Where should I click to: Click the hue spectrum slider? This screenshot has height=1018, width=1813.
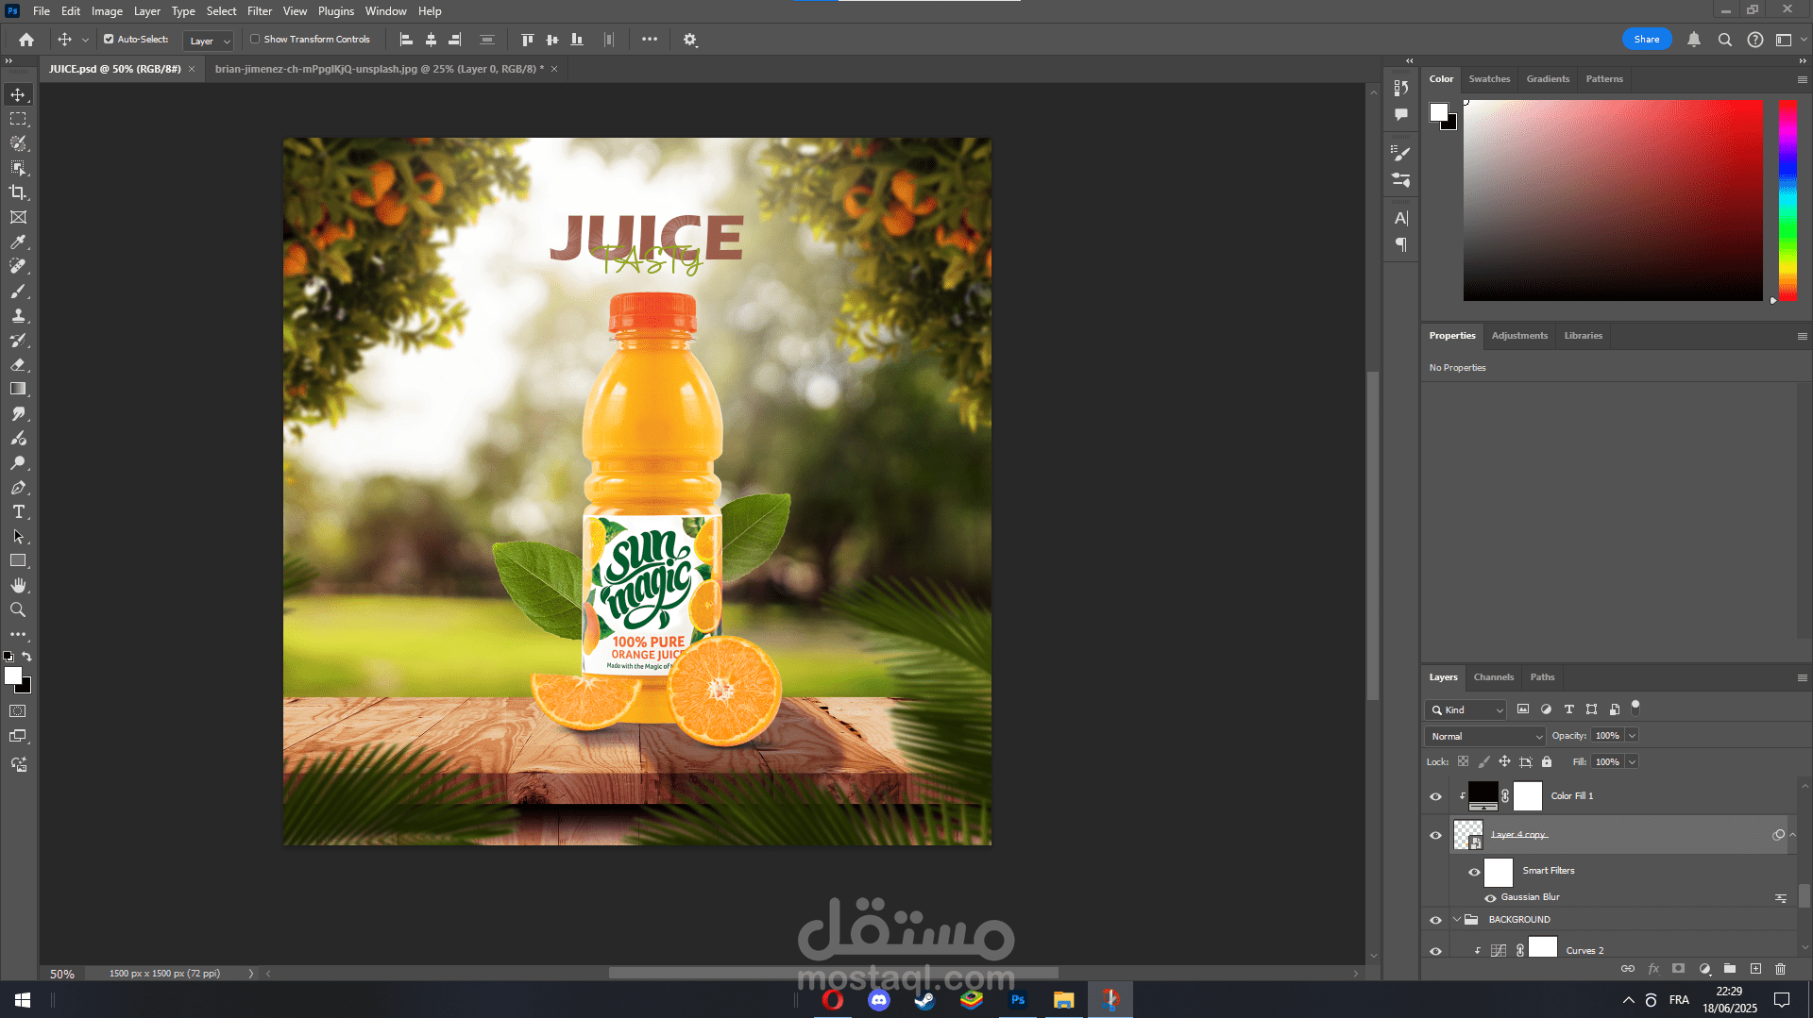1788,200
